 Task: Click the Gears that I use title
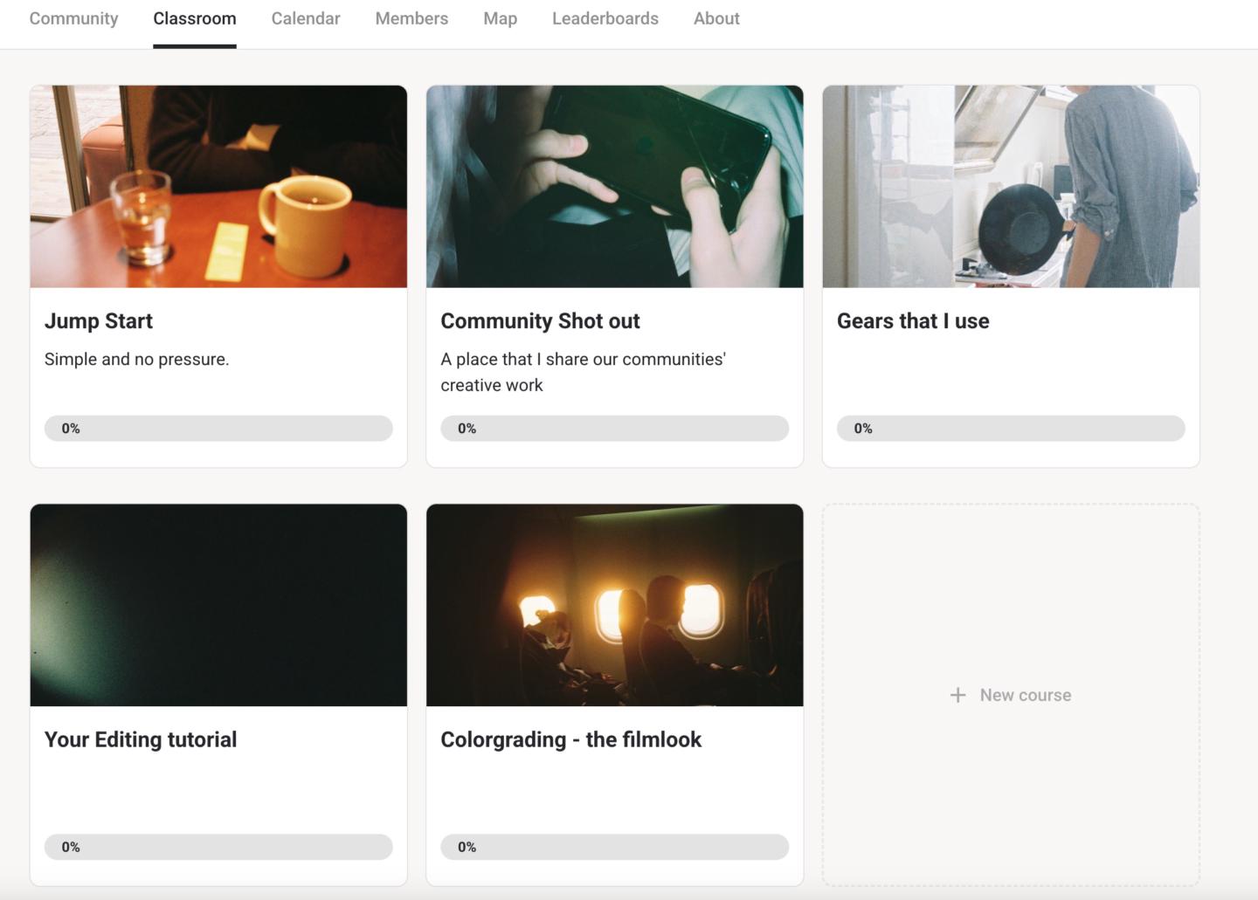pyautogui.click(x=913, y=321)
